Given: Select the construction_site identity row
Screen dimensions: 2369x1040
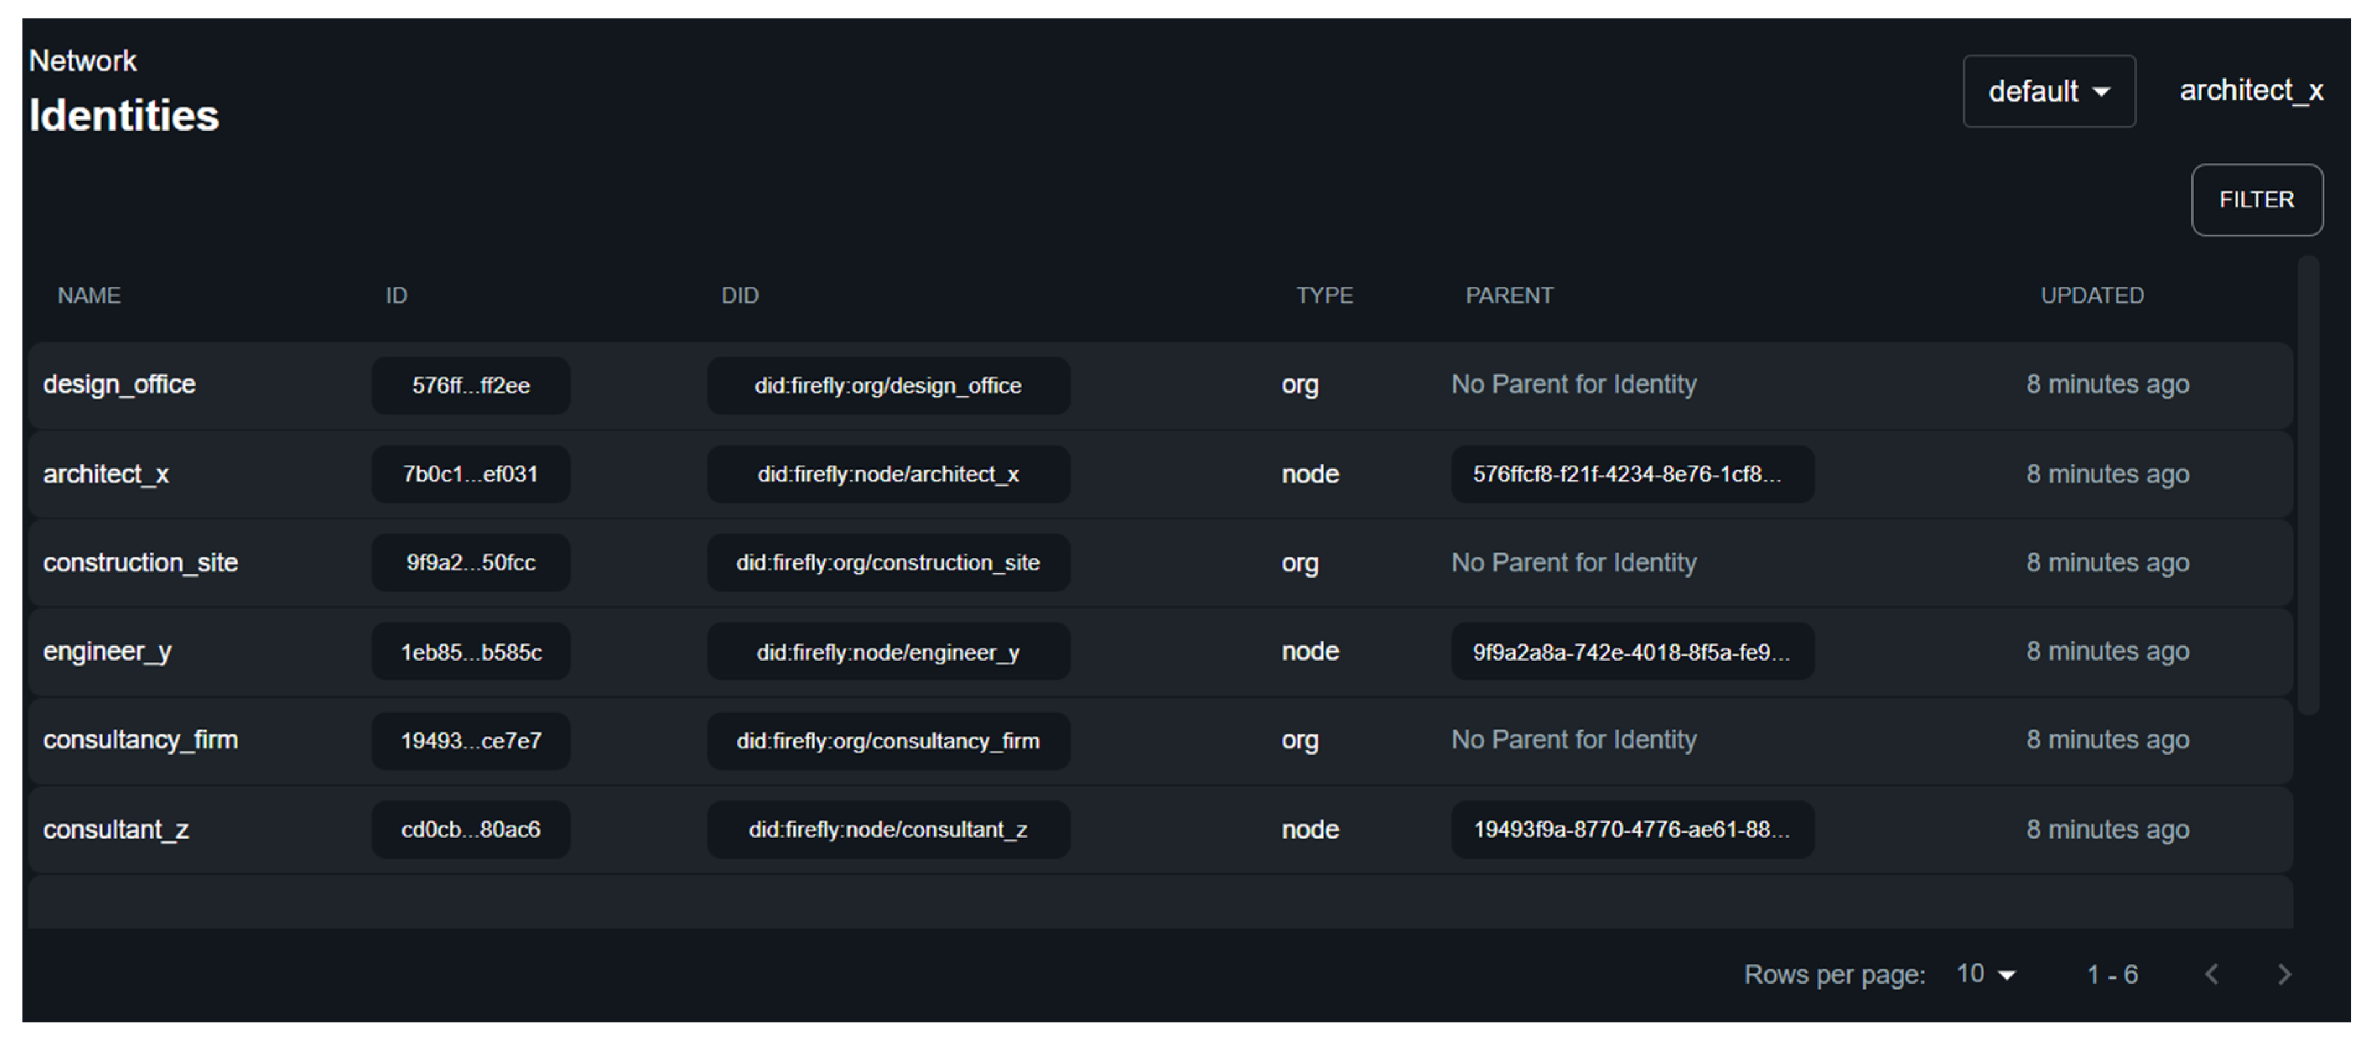Looking at the screenshot, I should (x=140, y=563).
